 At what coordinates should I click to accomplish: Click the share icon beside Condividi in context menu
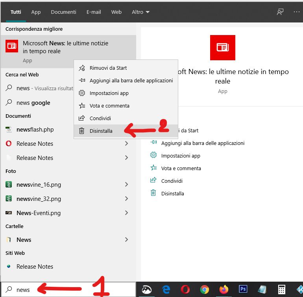coord(82,118)
